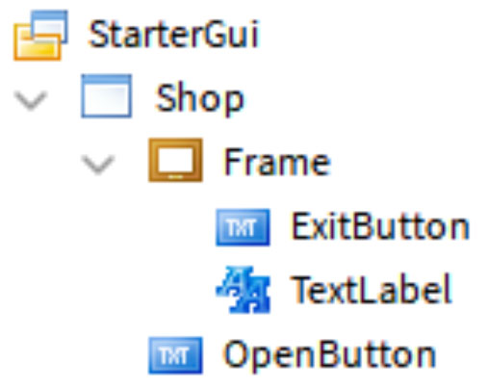Click the StarterGui service name text
This screenshot has height=388, width=488.
(173, 35)
